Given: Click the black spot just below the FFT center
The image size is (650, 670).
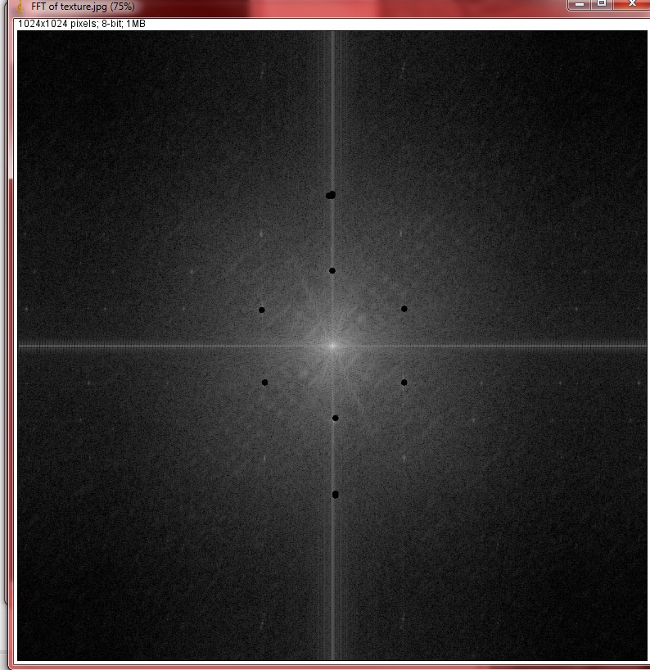Looking at the screenshot, I should coord(336,418).
